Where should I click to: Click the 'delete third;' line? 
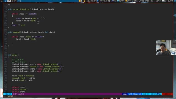[19, 92]
